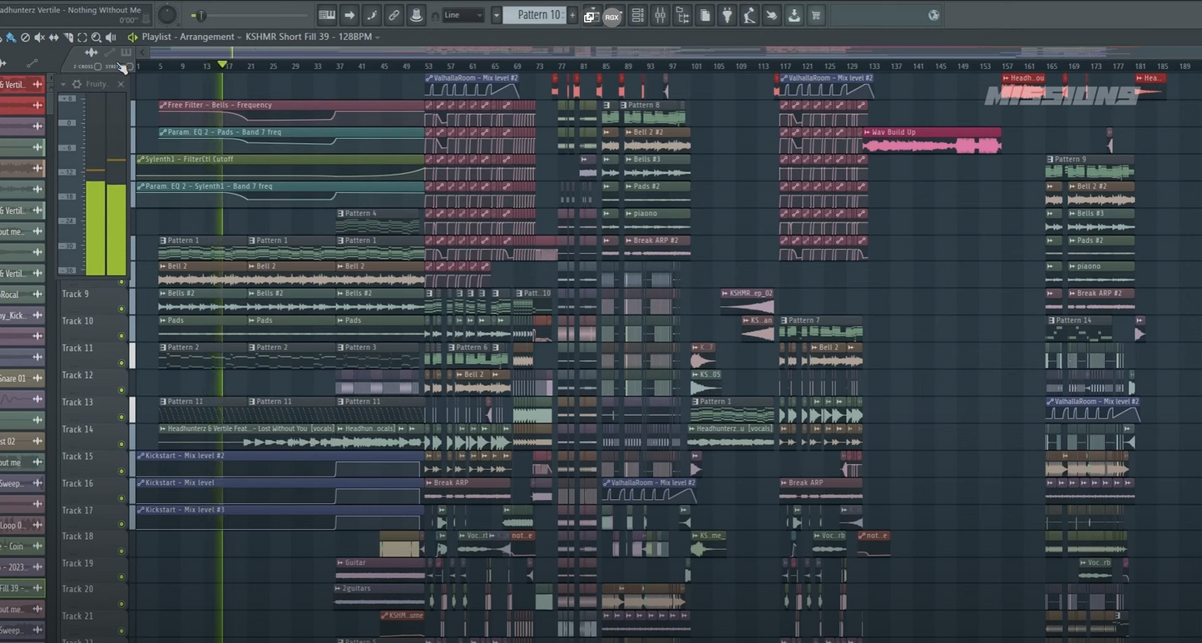Image resolution: width=1202 pixels, height=643 pixels.
Task: Open the Mixer from the toolbar
Action: point(660,15)
